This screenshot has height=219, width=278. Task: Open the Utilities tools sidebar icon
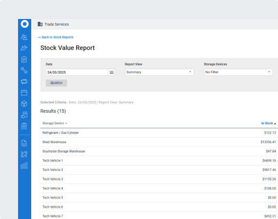(x=24, y=154)
